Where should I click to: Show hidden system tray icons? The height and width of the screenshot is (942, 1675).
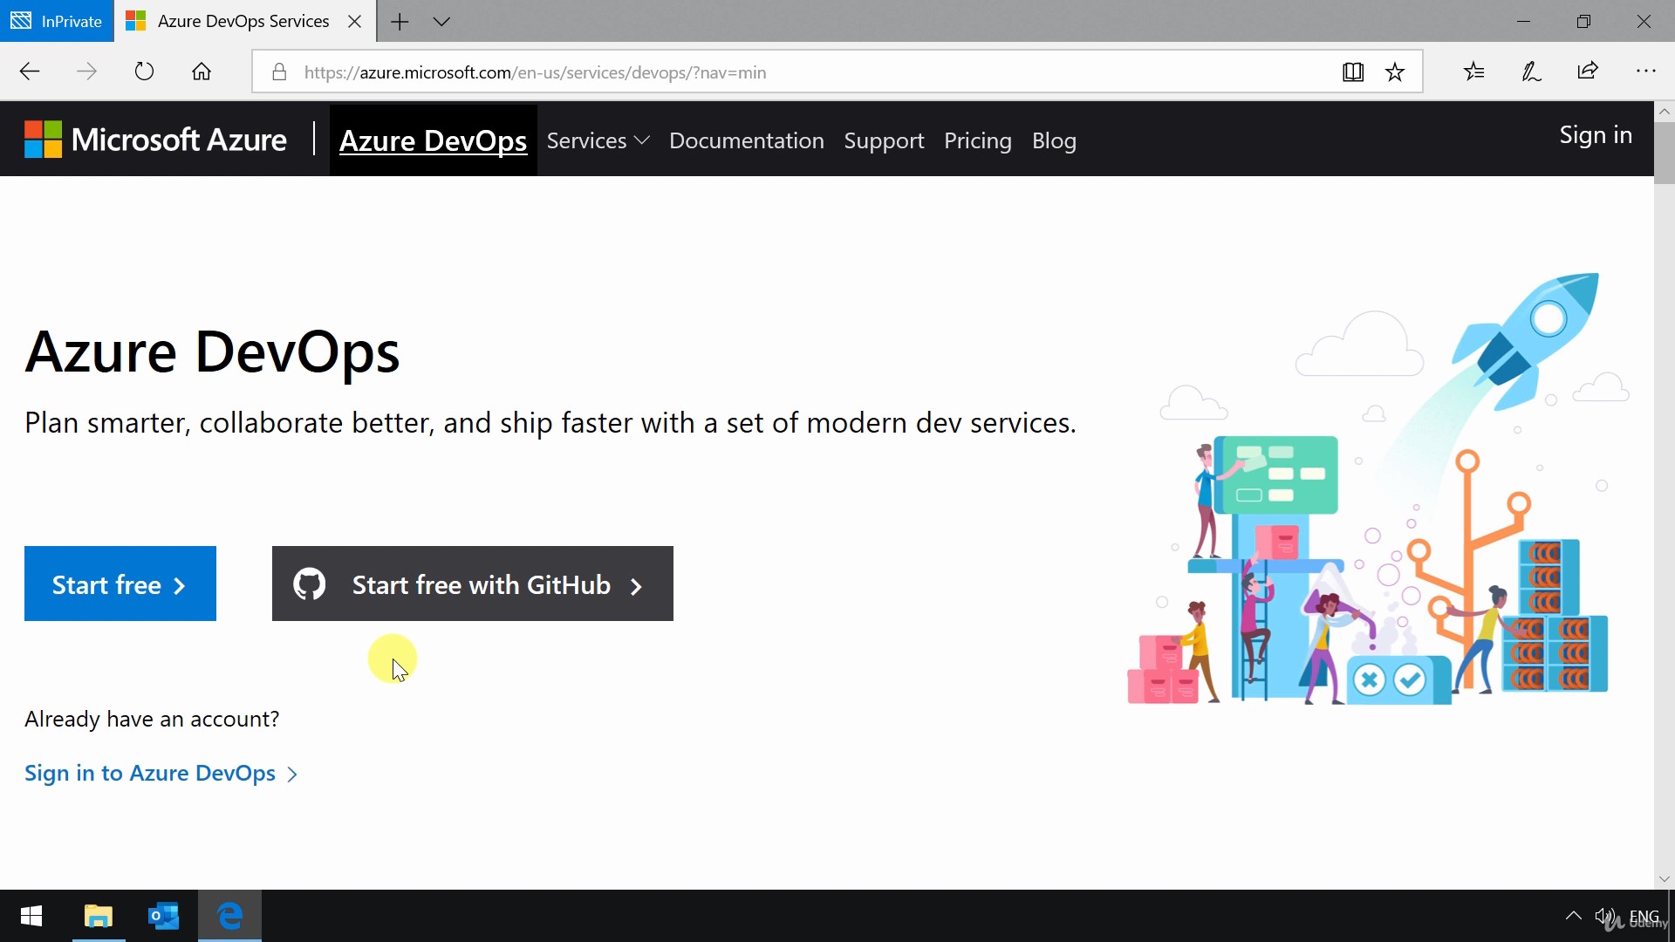1574,916
